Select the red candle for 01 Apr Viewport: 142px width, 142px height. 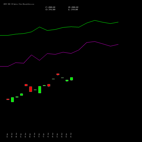(x=8, y=99)
